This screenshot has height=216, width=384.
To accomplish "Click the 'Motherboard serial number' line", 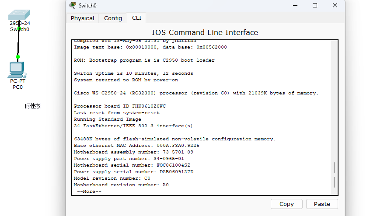I will [132, 165].
